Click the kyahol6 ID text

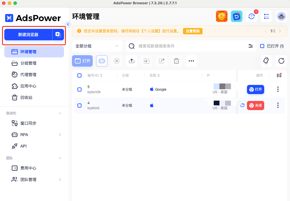[94, 108]
